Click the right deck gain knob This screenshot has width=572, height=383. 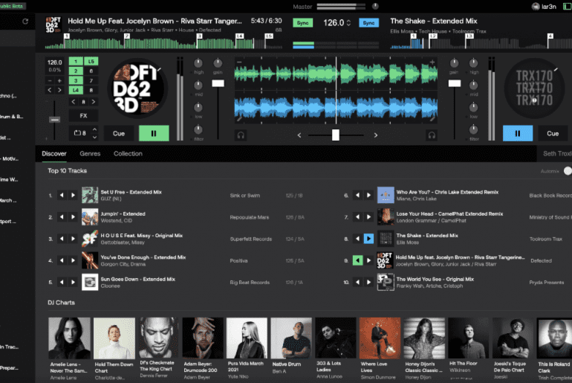click(454, 63)
